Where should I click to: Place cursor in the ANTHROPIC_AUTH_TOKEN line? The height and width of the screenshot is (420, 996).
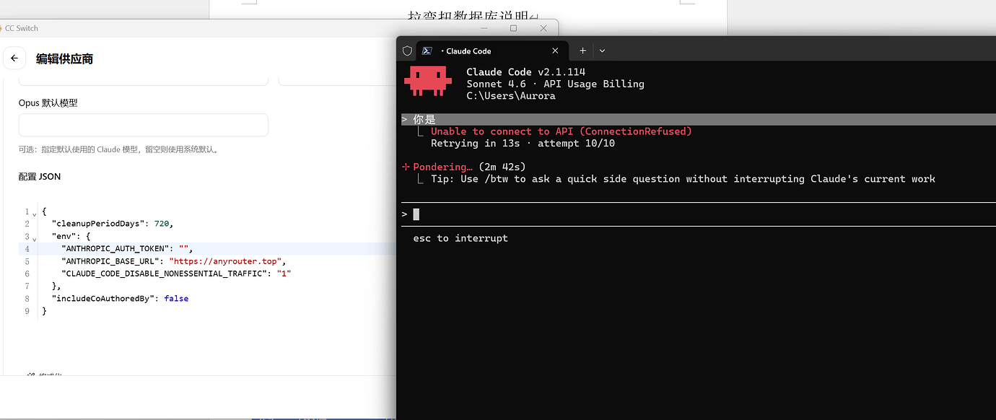[x=127, y=248]
